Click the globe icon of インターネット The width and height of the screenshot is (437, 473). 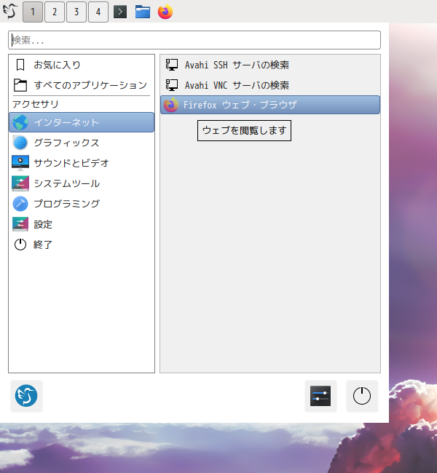click(20, 122)
